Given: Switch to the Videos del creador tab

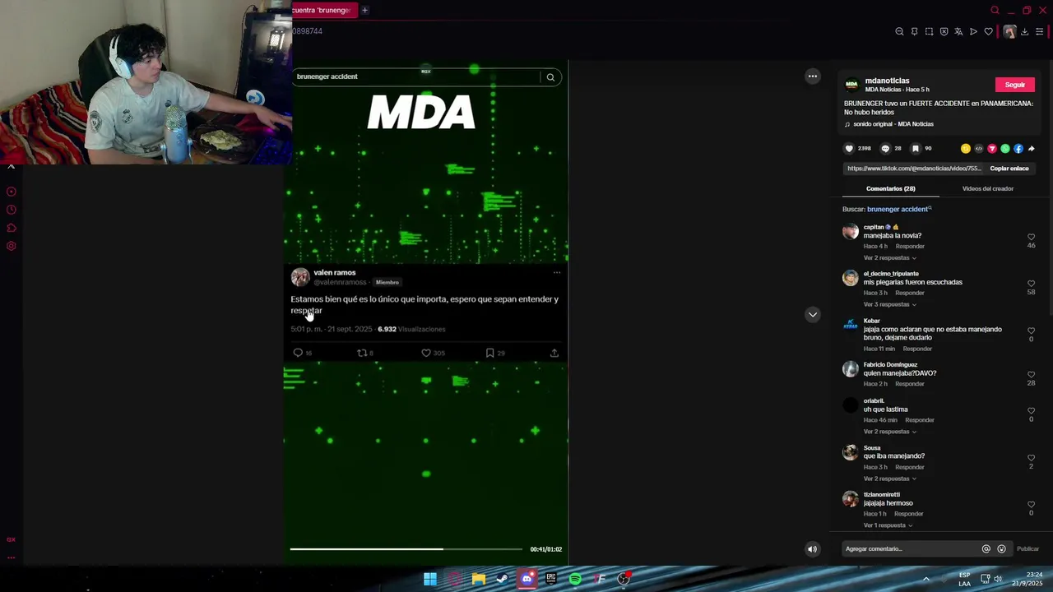Looking at the screenshot, I should coord(987,189).
